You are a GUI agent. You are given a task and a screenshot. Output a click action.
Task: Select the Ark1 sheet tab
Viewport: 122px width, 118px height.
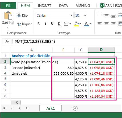[51, 108]
